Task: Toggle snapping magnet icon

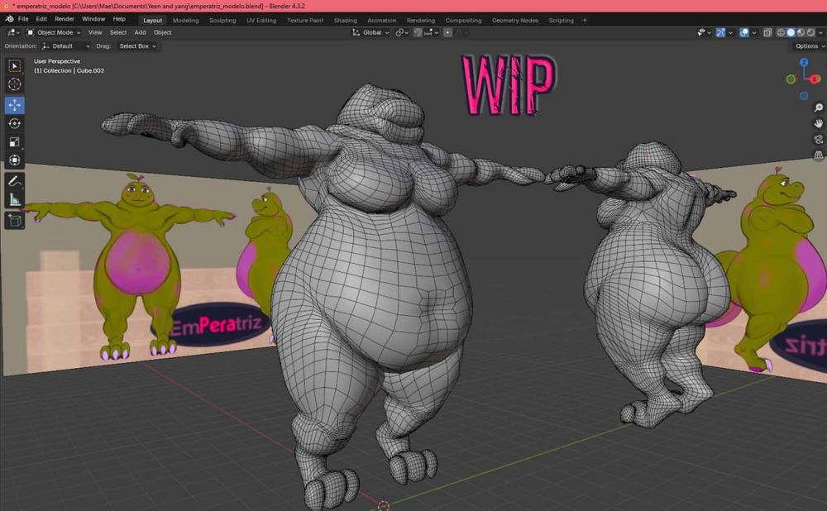Action: point(417,33)
